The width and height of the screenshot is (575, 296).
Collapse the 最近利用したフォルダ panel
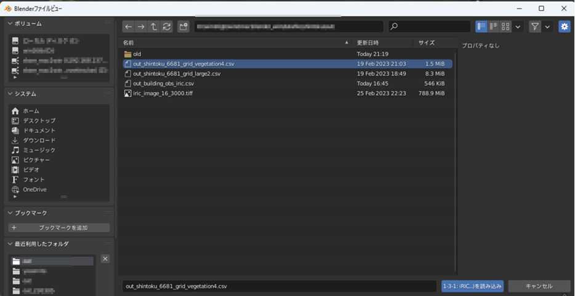tap(10, 244)
